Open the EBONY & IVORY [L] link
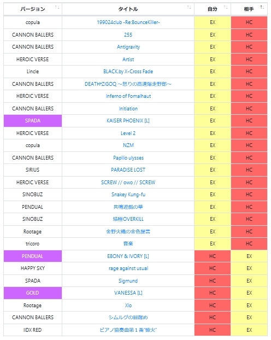Viewport: 271px width, 340px height. tap(128, 256)
